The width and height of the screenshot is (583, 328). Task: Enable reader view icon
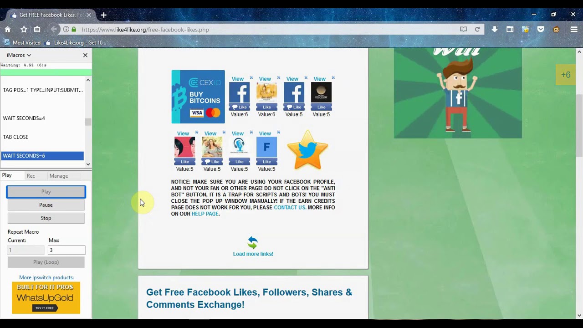(463, 29)
